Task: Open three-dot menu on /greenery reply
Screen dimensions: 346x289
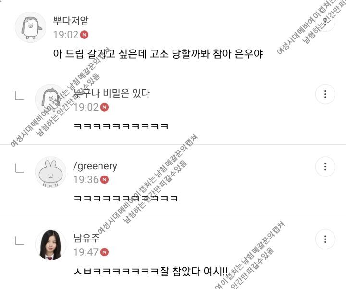Action: click(x=325, y=167)
